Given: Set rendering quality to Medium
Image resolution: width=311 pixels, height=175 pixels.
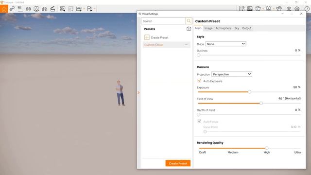Looking at the screenshot, I should (233, 152).
